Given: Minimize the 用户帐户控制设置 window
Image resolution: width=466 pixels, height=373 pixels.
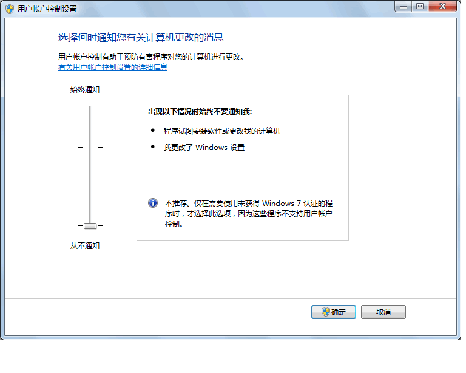Looking at the screenshot, I should pos(404,7).
